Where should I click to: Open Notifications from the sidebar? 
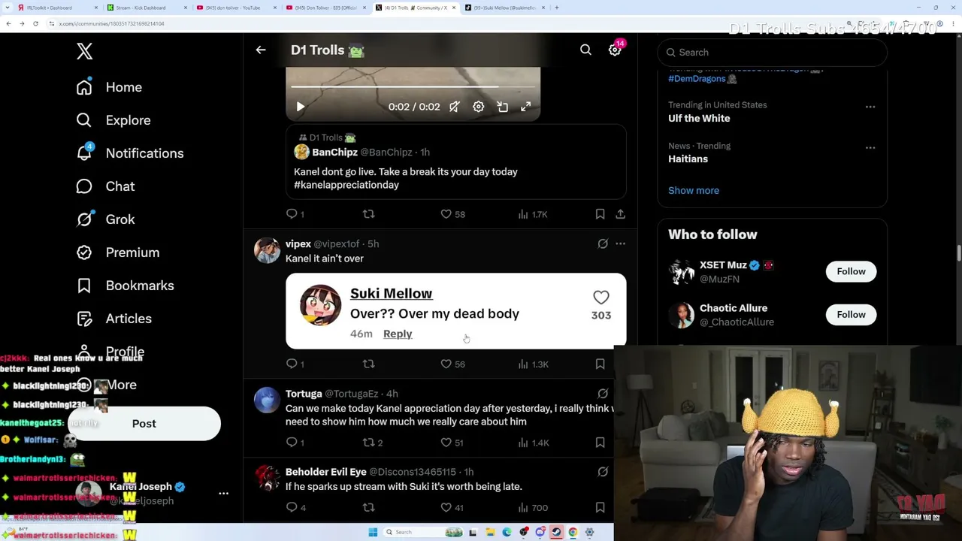point(129,153)
